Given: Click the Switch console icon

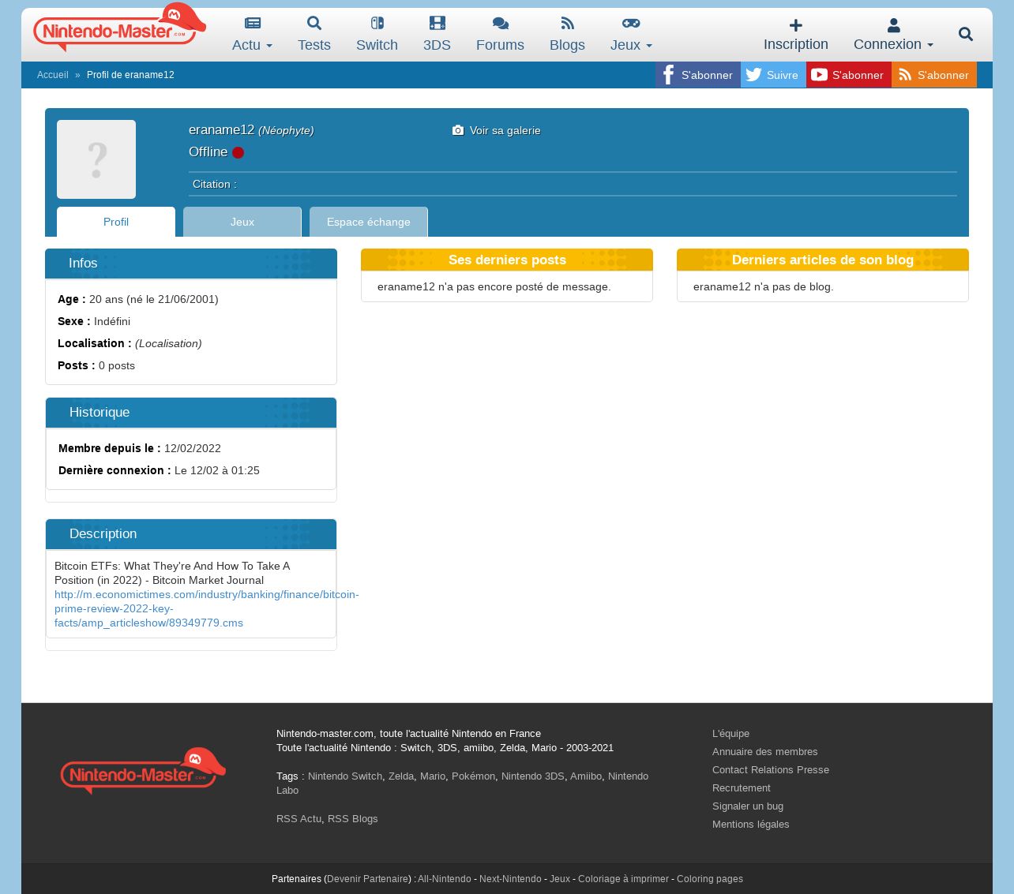Looking at the screenshot, I should [377, 24].
